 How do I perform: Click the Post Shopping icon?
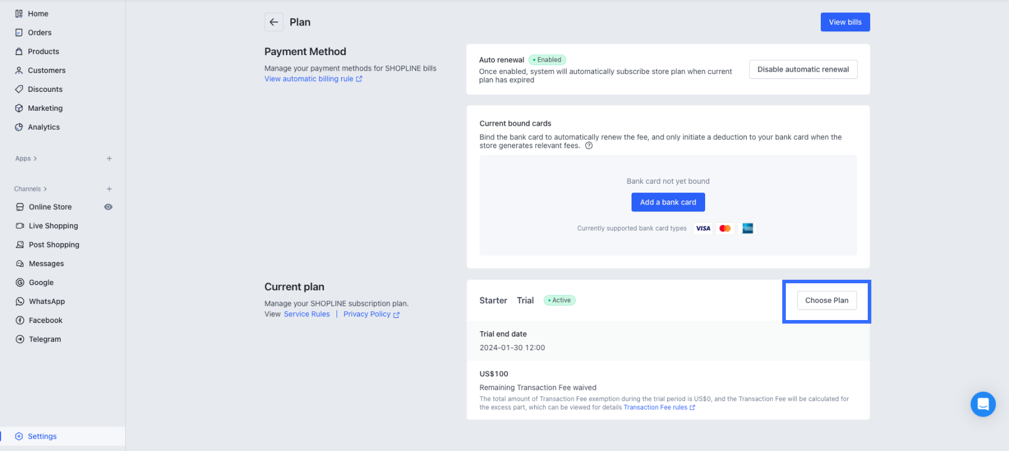[20, 245]
